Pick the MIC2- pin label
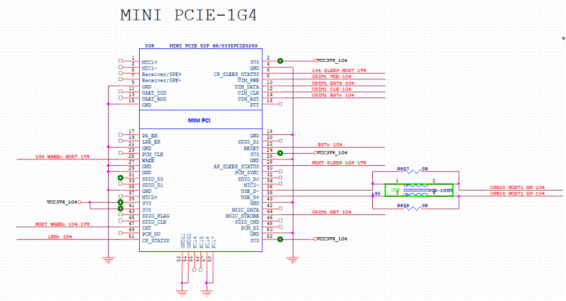The height and width of the screenshot is (301, 566). click(251, 185)
